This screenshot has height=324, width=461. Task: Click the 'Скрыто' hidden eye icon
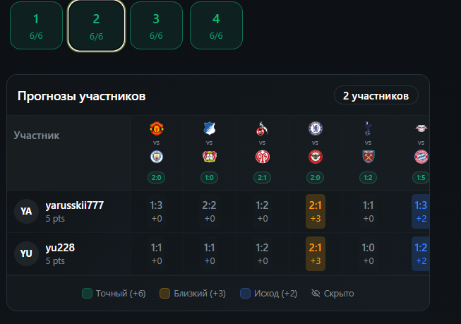tap(316, 293)
